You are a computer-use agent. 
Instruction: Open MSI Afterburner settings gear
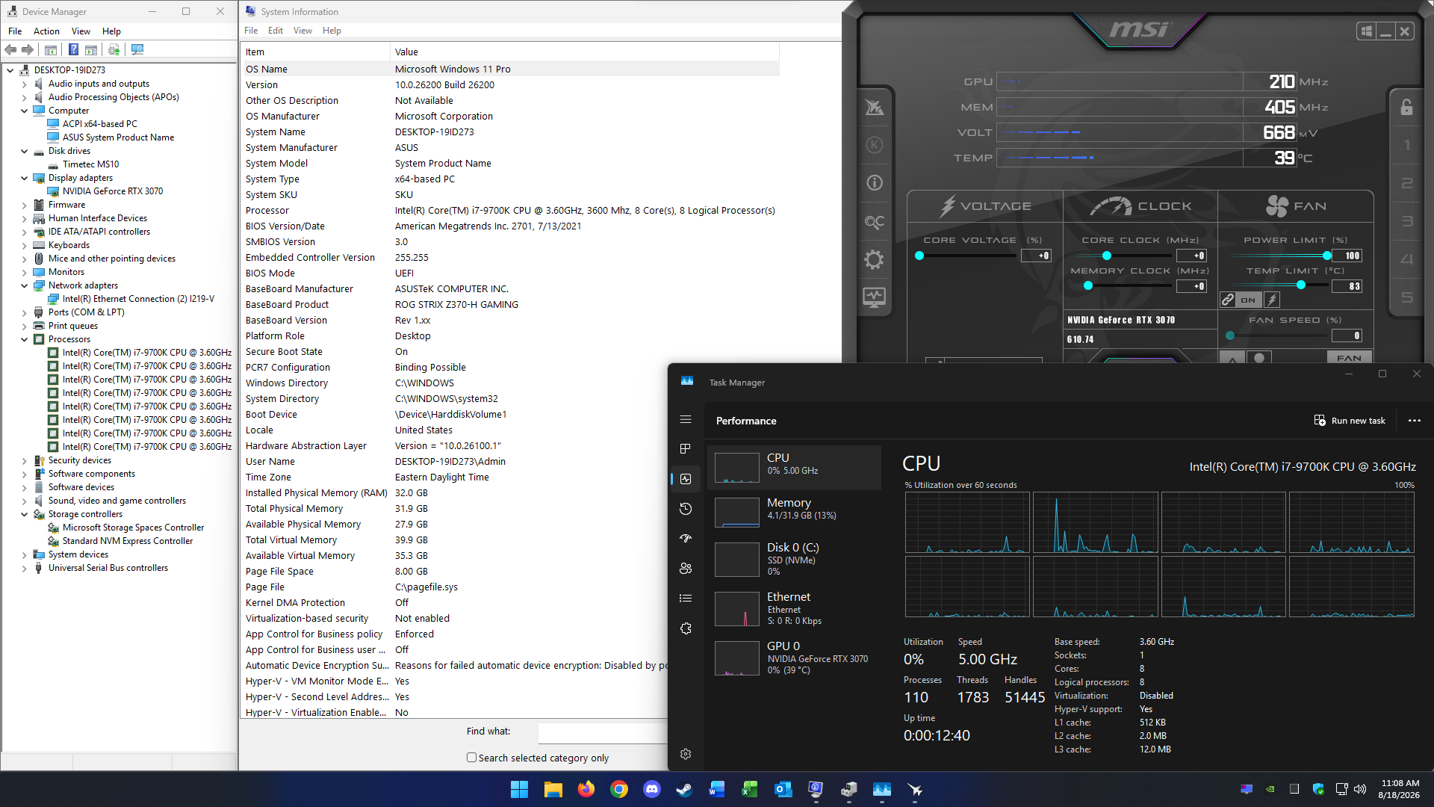(x=875, y=259)
